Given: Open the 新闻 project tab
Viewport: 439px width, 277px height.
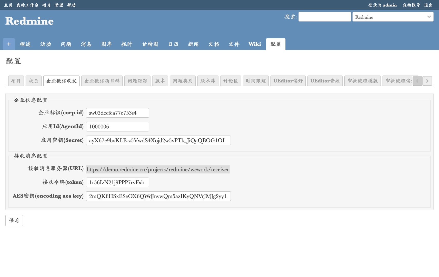Looking at the screenshot, I should click(193, 44).
